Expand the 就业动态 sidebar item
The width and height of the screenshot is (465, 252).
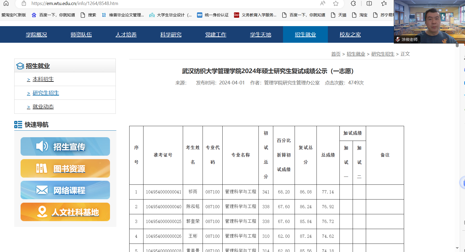click(x=43, y=107)
